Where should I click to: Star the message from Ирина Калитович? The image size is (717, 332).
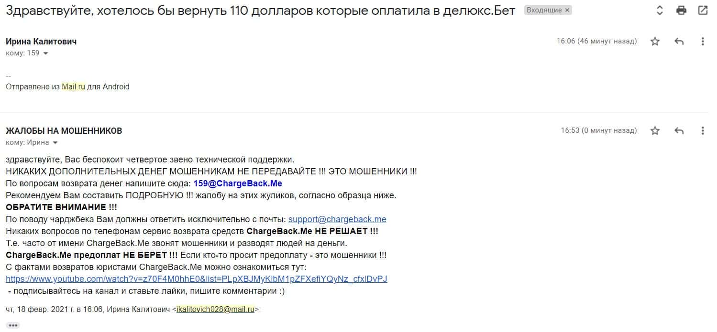coord(655,42)
